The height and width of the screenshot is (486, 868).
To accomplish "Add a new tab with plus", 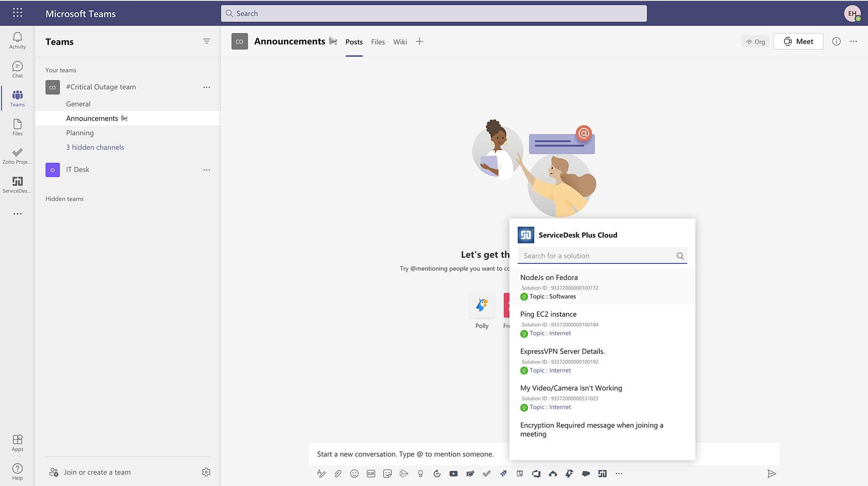I will point(419,42).
